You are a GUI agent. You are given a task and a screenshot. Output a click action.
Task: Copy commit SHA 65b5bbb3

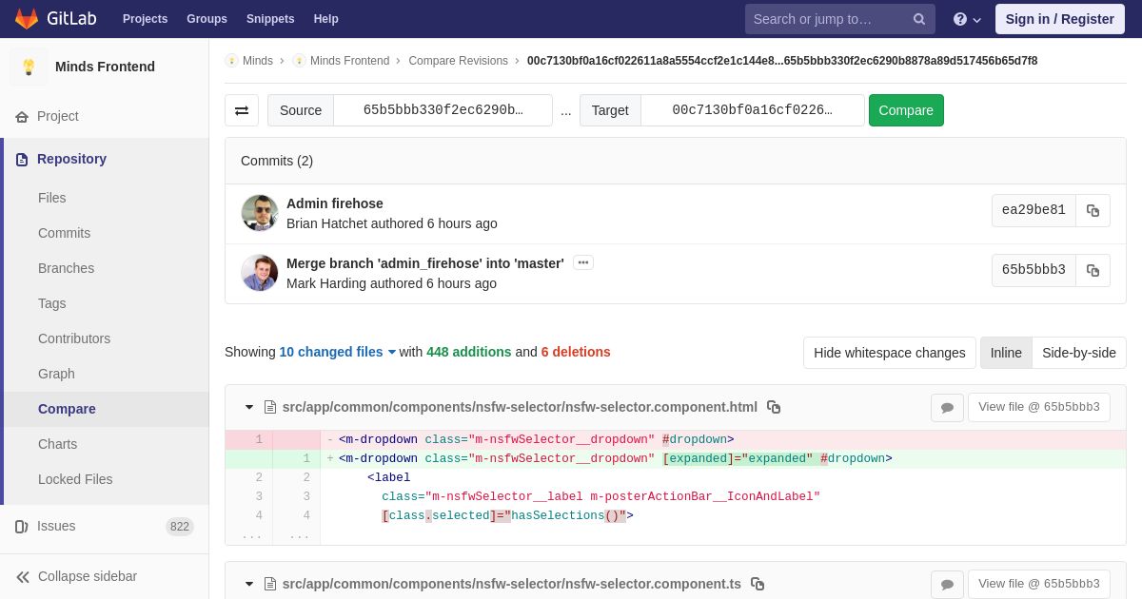1093,270
